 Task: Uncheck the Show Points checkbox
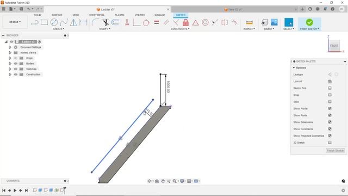coord(330,115)
